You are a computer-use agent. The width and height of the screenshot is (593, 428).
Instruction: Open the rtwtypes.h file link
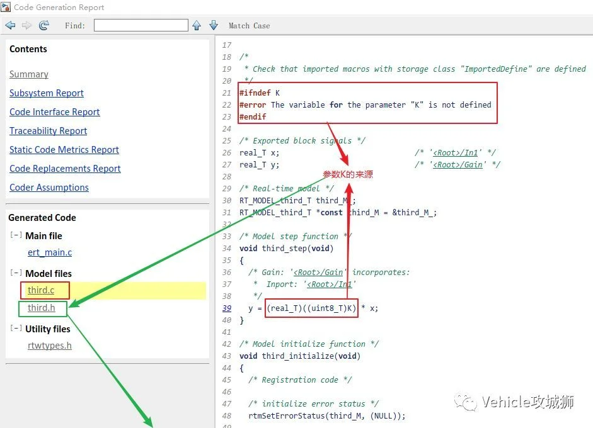[50, 346]
